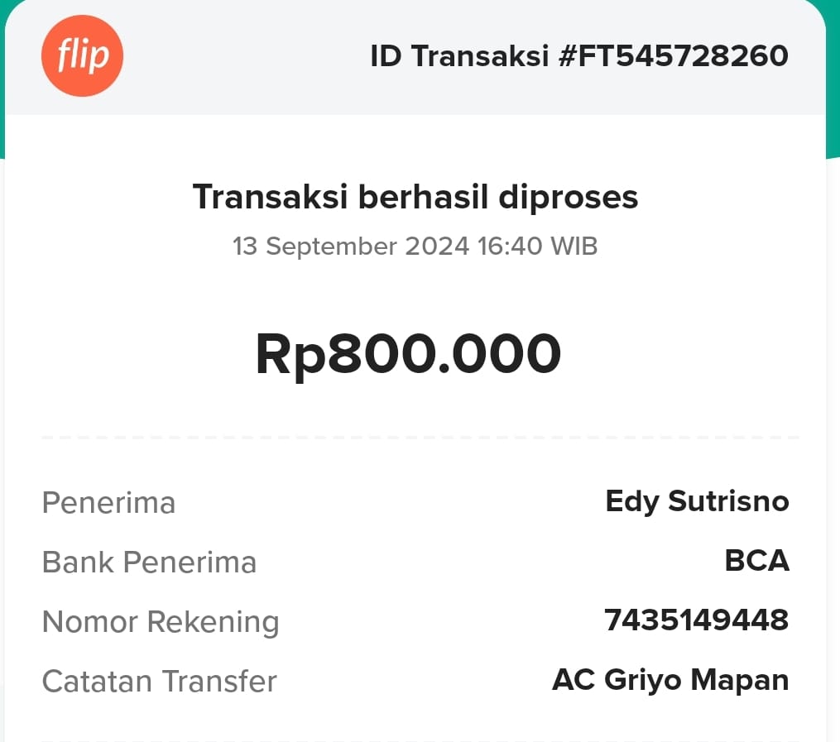Click the Penerima field label

pyautogui.click(x=108, y=503)
